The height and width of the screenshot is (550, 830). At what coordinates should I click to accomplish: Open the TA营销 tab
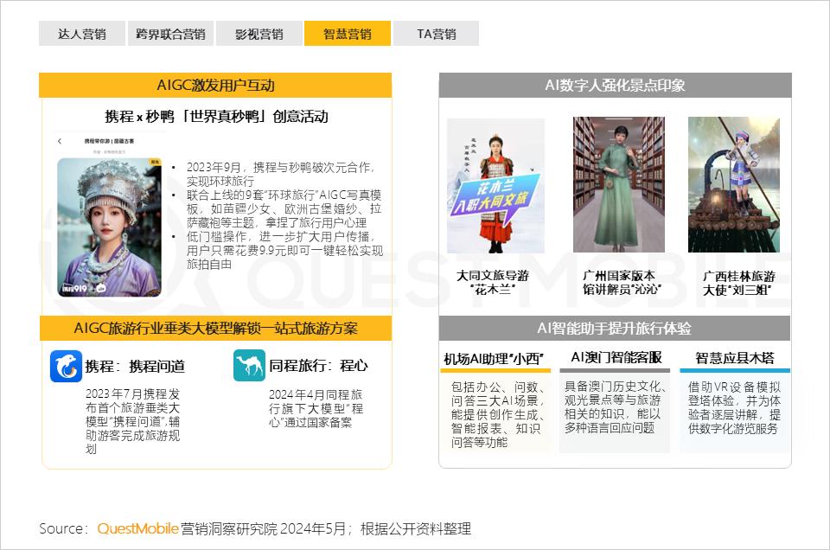click(x=436, y=34)
